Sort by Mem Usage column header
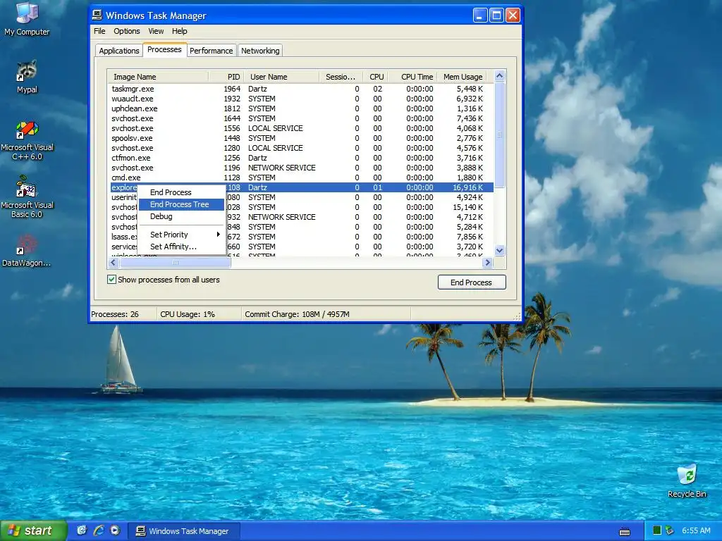Viewport: 722px width, 541px height. tap(460, 77)
